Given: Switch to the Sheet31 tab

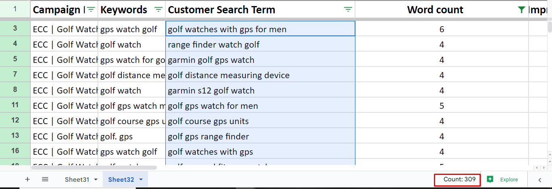Looking at the screenshot, I should (x=77, y=180).
